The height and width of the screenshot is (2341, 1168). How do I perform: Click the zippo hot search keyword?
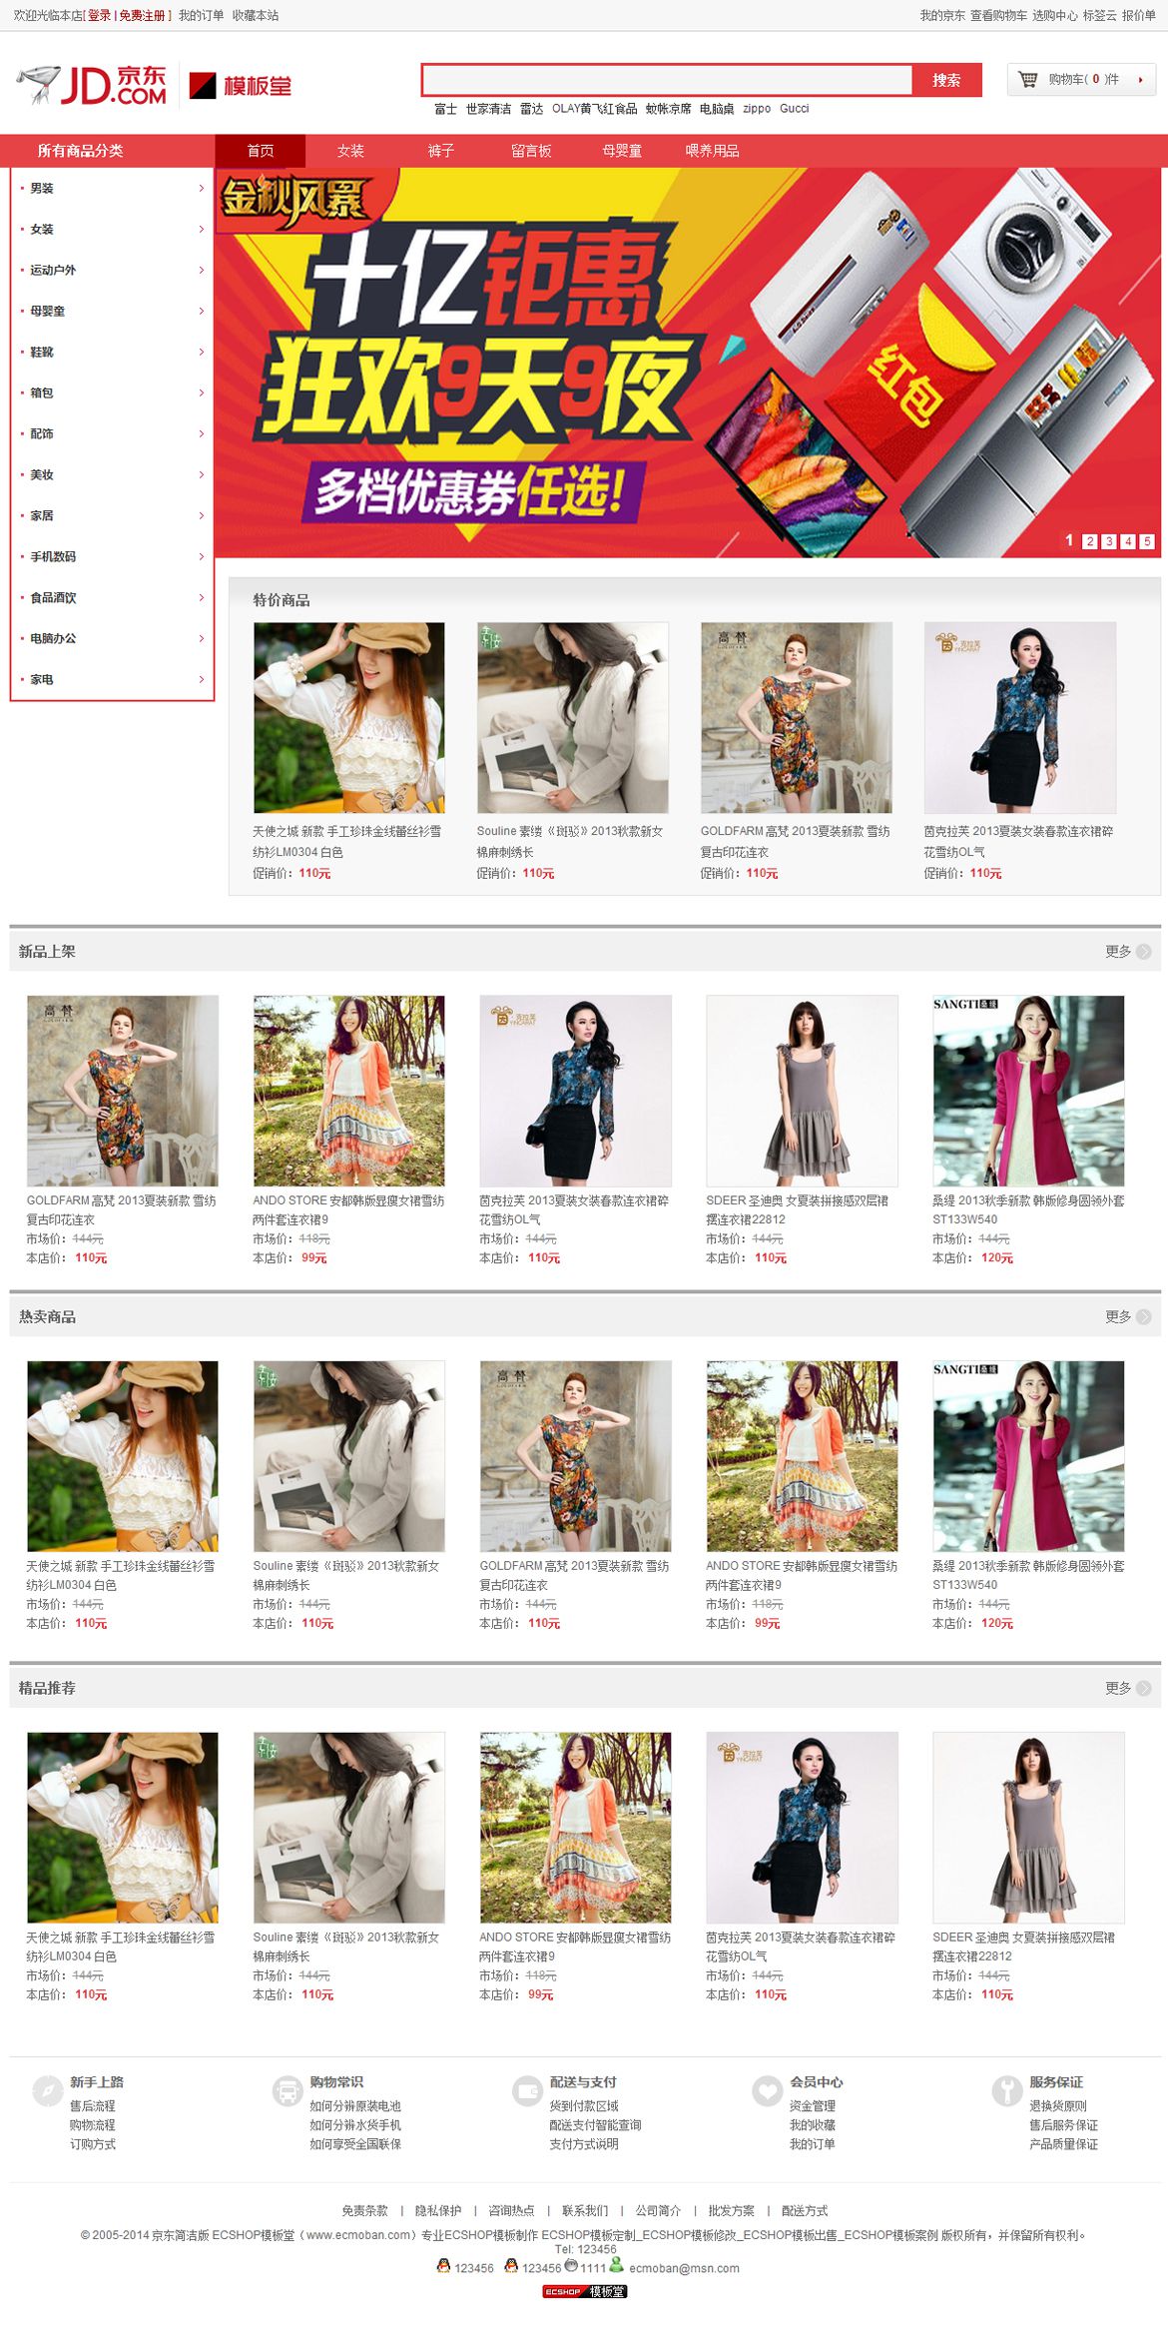tap(757, 109)
